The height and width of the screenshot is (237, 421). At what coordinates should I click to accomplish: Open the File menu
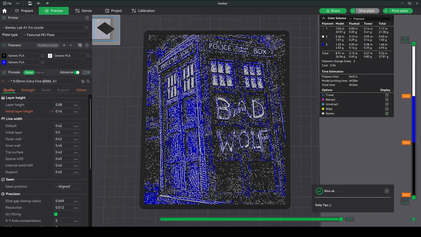click(x=7, y=3)
